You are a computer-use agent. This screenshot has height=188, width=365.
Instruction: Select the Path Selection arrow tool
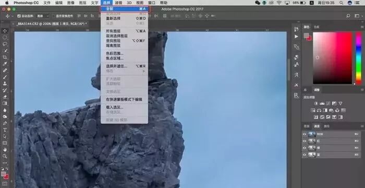pos(5,136)
